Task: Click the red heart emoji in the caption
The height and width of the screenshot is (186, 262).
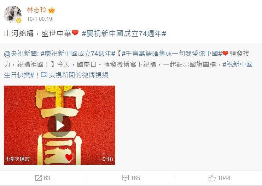Action: (75, 33)
